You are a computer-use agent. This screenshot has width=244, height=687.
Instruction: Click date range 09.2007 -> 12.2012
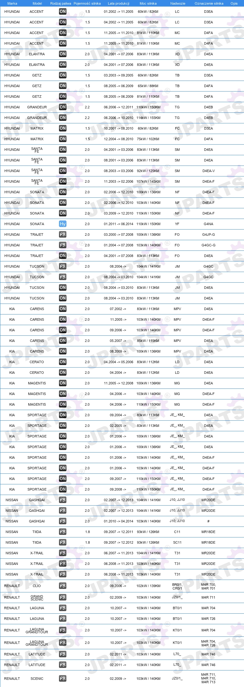119,542
